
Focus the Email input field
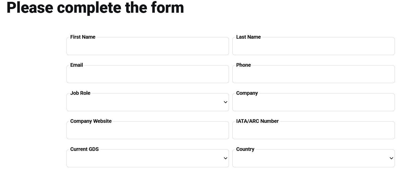(147, 74)
